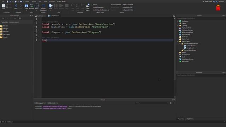Select the Workspace globe icon in Explorer
This screenshot has width=226, height=127.
pos(180,21)
